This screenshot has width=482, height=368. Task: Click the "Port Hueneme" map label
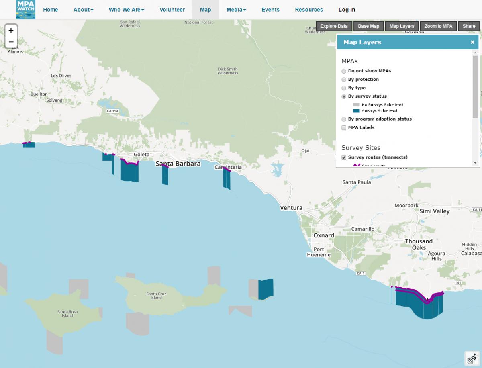click(x=319, y=252)
